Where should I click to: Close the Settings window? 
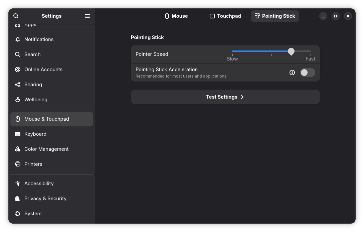348,16
